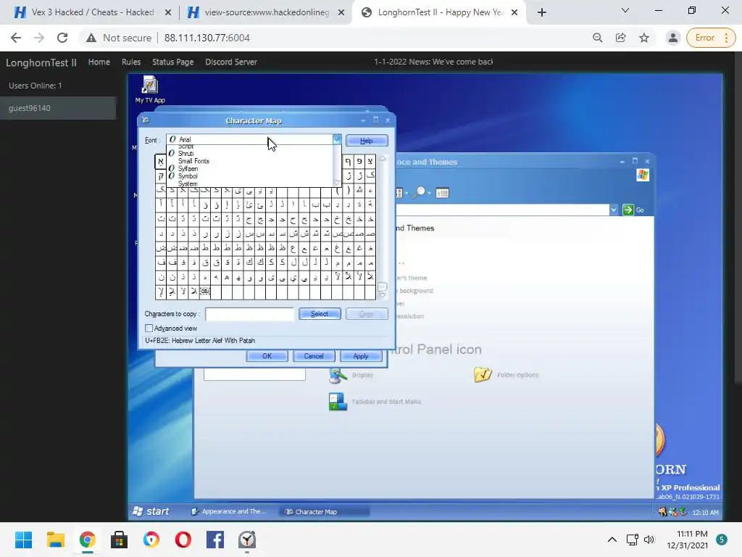Select the Hebrew Alef character cell
The height and width of the screenshot is (557, 742).
tap(160, 162)
